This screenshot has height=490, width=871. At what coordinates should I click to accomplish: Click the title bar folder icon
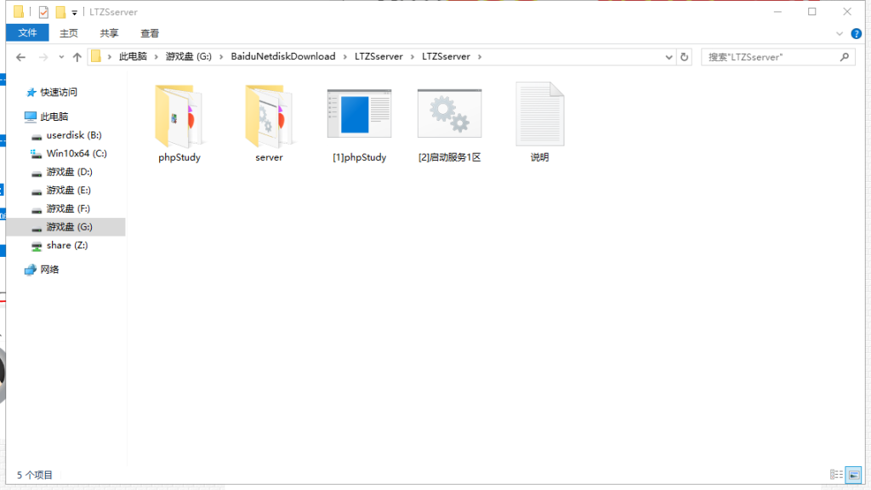19,12
